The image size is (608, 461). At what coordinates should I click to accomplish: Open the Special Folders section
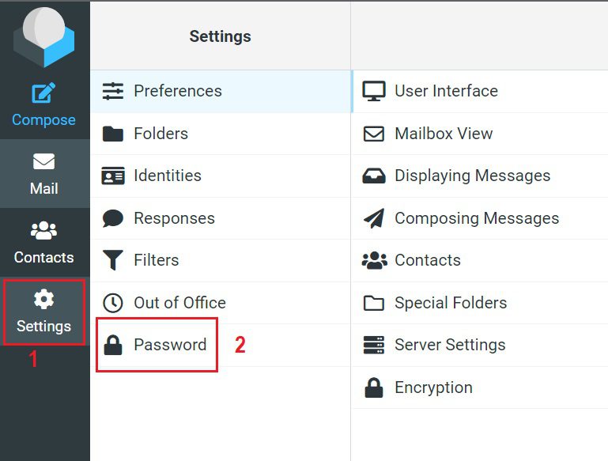(450, 303)
